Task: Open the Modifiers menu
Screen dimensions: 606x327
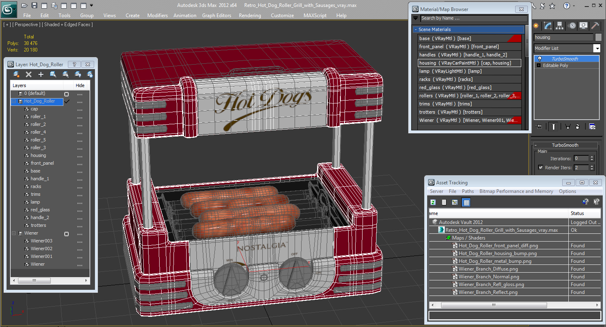Action: pos(158,16)
